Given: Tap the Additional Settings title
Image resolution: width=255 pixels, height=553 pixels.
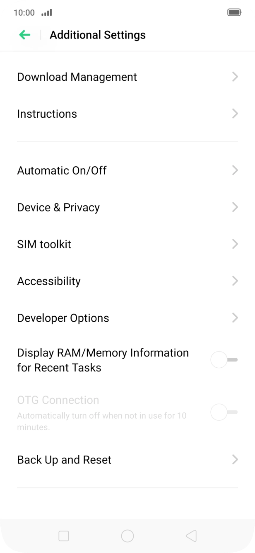Looking at the screenshot, I should (98, 35).
